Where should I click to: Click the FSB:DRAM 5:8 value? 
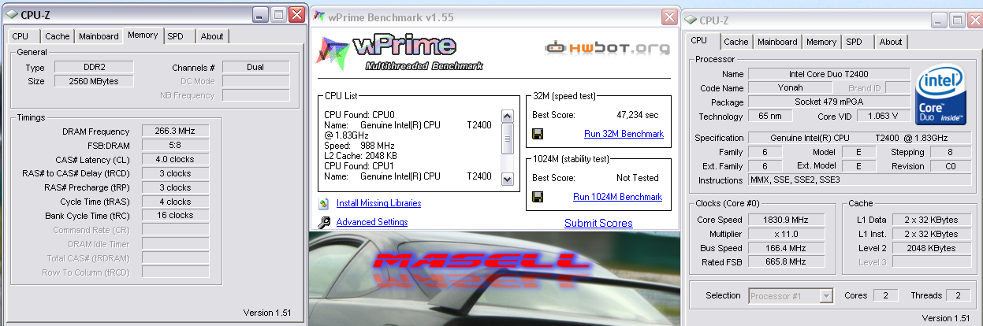tap(175, 145)
